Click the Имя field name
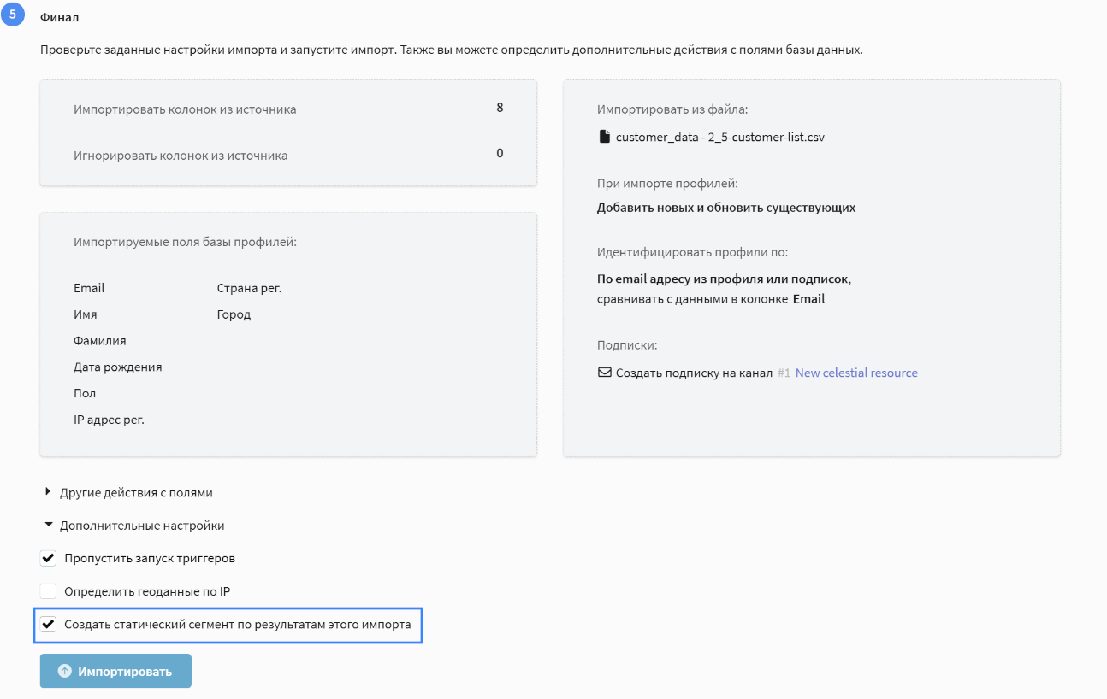This screenshot has width=1107, height=699. click(86, 314)
